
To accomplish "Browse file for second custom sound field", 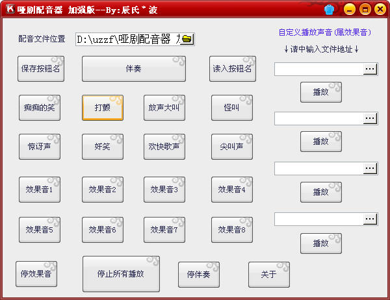I will 370,118.
